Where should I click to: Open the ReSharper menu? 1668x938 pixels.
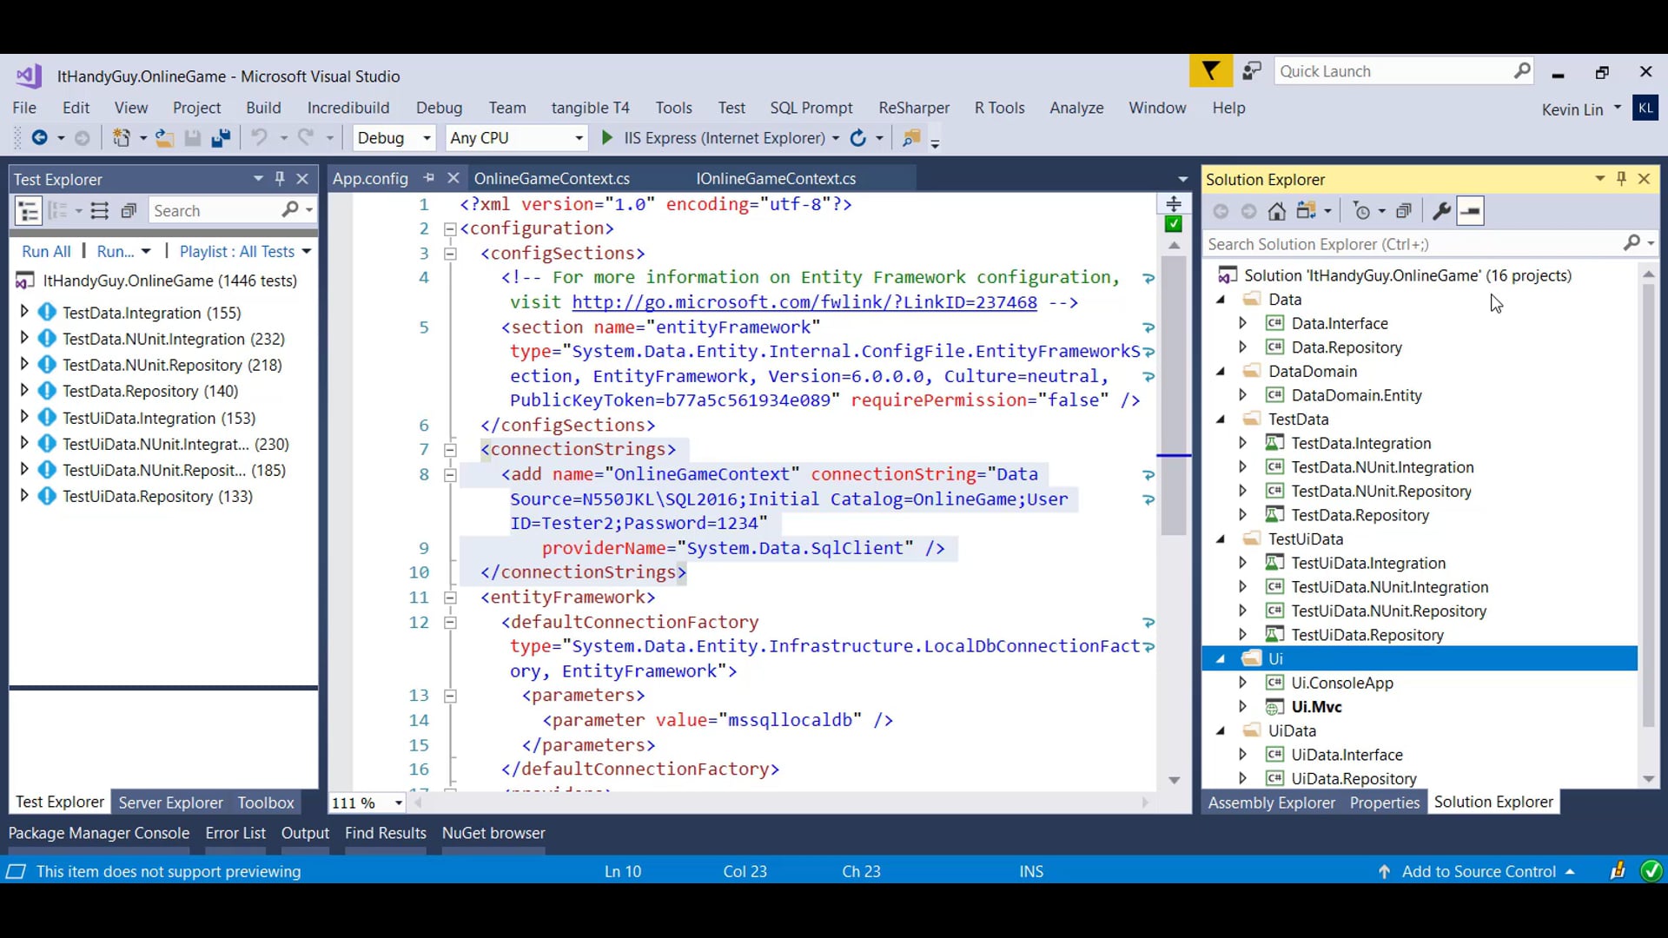click(x=913, y=108)
